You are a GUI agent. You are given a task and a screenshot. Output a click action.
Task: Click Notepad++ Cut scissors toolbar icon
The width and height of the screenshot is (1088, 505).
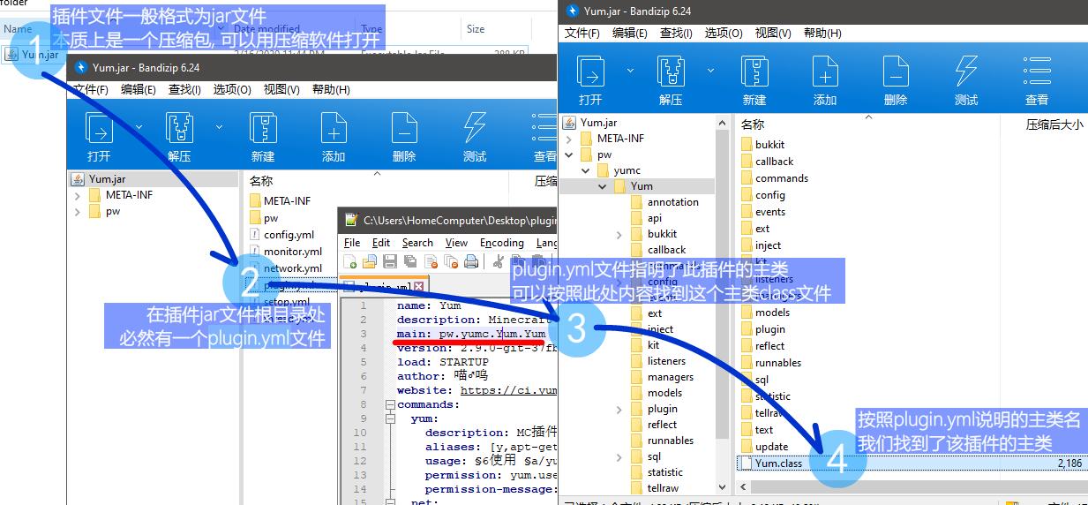coord(498,261)
